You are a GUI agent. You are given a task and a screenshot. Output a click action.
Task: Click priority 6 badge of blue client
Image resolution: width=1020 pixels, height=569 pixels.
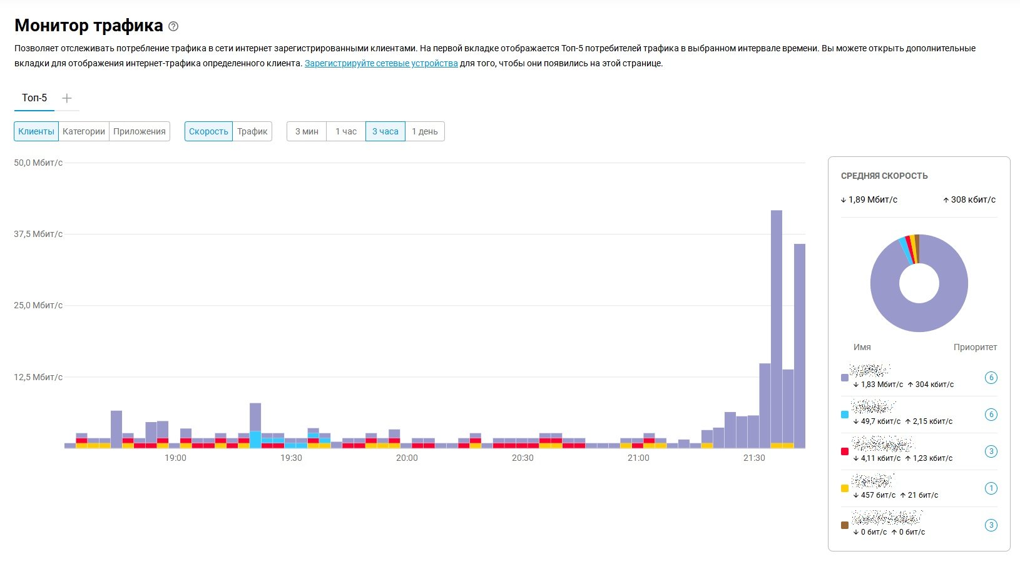[x=991, y=415]
